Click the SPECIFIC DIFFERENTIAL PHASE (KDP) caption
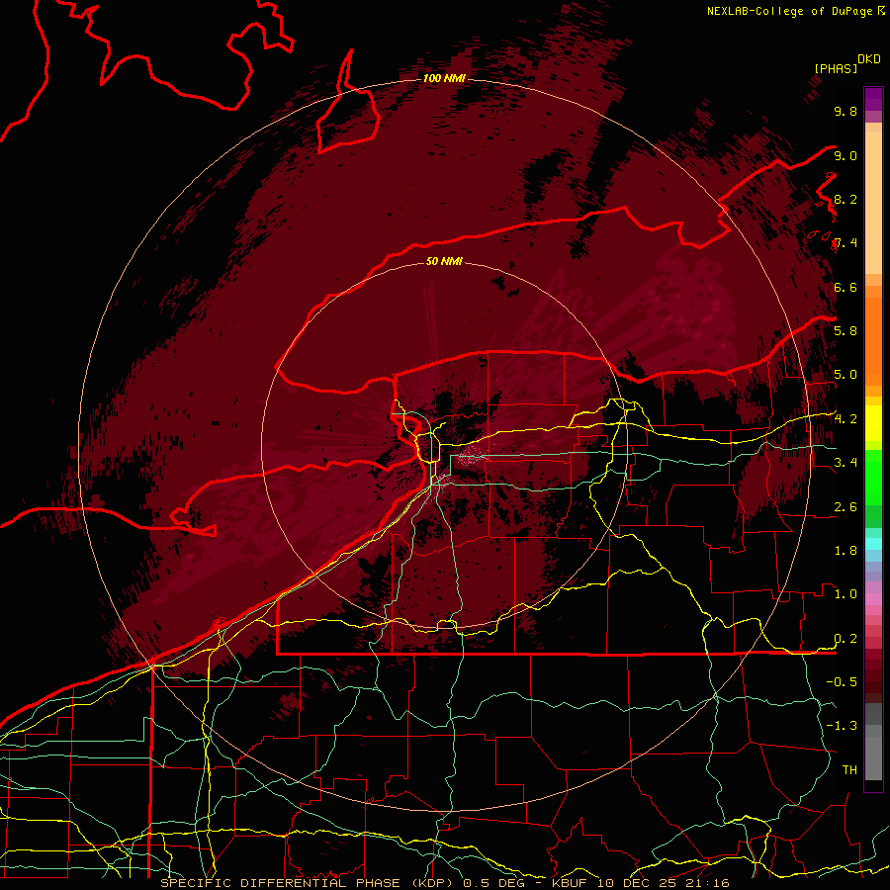890x890 pixels. [x=309, y=883]
